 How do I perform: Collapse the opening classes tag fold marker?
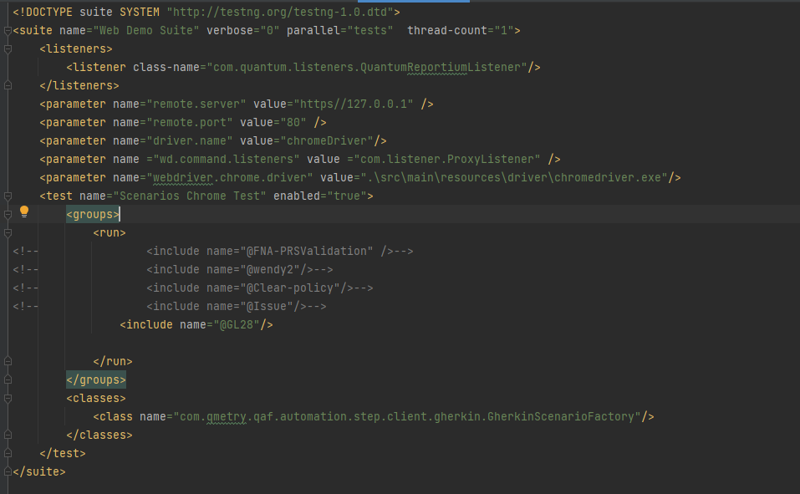(8, 398)
